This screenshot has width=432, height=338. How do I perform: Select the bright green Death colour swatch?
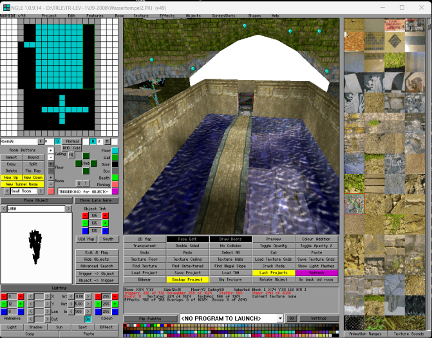(x=115, y=178)
